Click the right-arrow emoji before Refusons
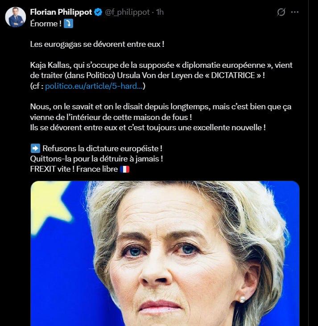318x326 pixels. 35,148
